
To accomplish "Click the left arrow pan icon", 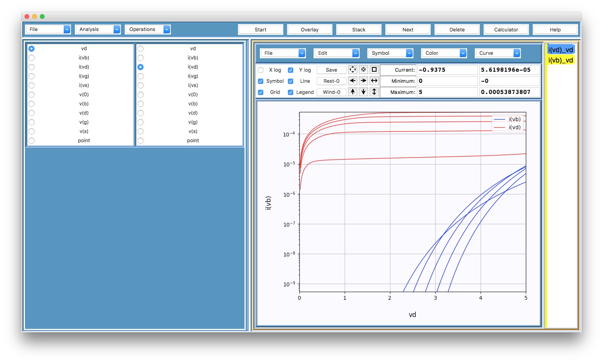I will click(x=352, y=81).
